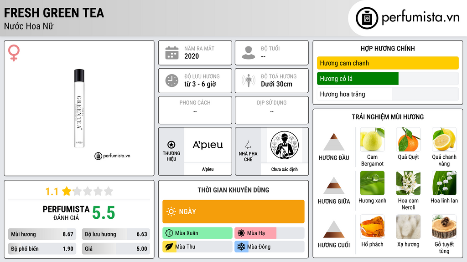Open the Hổ phách amber note image
The width and height of the screenshot is (467, 262).
pyautogui.click(x=372, y=227)
